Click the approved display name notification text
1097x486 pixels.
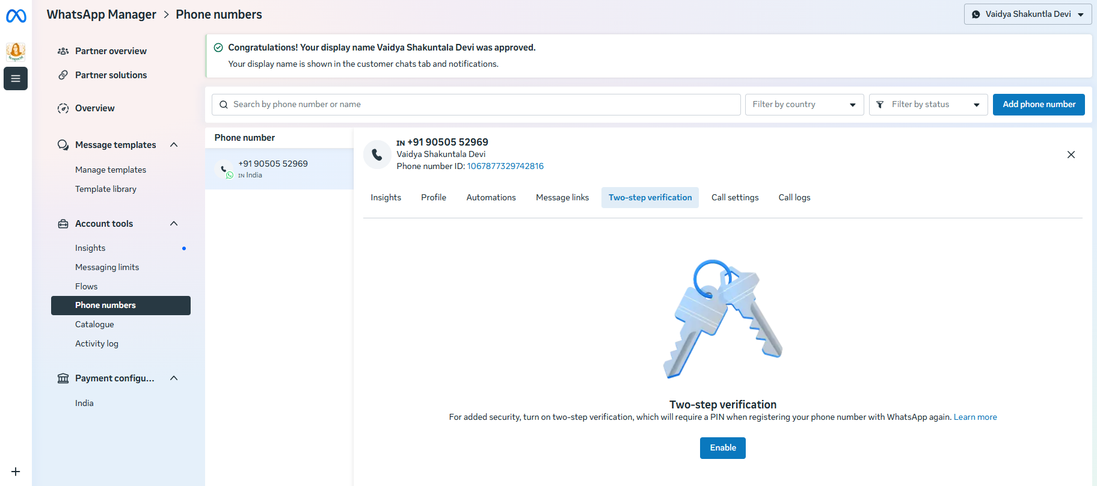(382, 48)
